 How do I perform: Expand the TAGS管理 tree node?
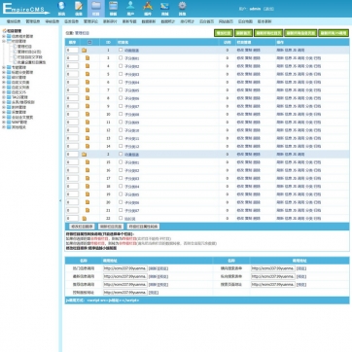[4, 97]
